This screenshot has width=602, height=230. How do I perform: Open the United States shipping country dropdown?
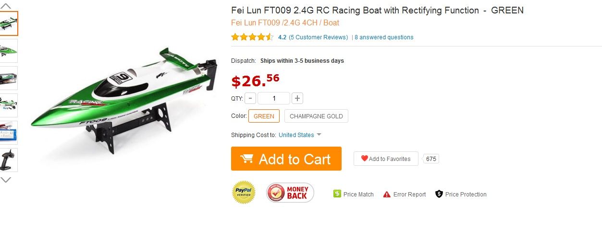coord(300,135)
